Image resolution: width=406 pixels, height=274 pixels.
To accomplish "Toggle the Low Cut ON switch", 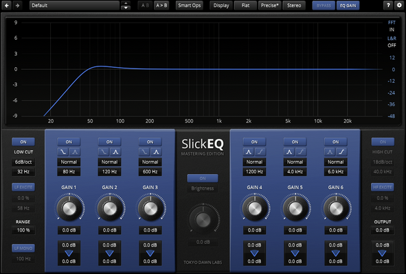I will pyautogui.click(x=23, y=142).
